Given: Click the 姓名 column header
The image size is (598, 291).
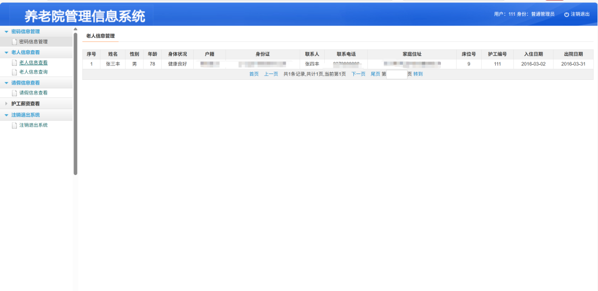Looking at the screenshot, I should pos(113,54).
